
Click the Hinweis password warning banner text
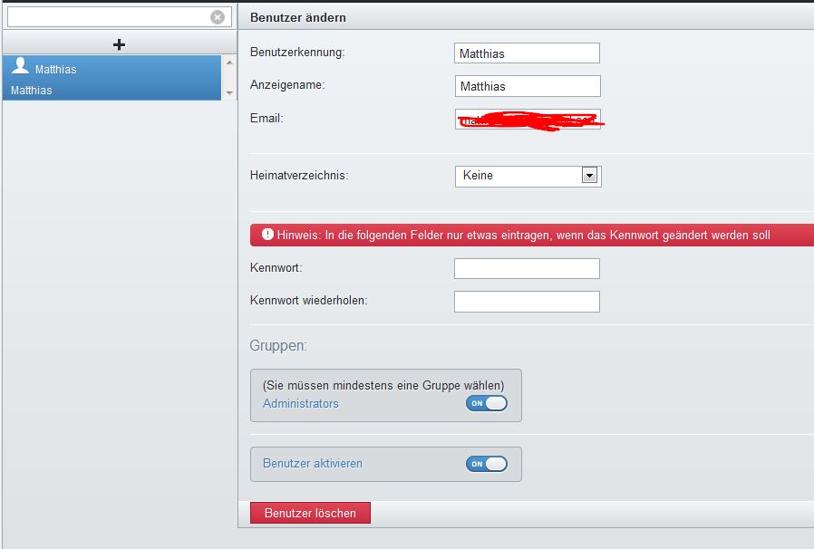[x=523, y=235]
